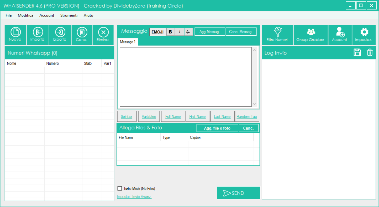379x207 pixels.
Task: Click the Canc. trash icon in the numbers toolbar
Action: point(82,35)
